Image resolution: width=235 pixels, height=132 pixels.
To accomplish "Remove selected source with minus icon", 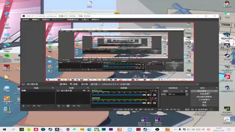I will (63, 106).
